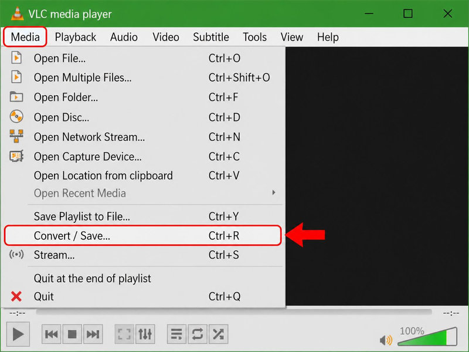Viewport: 469px width, 352px height.
Task: Select Open Location from clipboard
Action: 143,175
